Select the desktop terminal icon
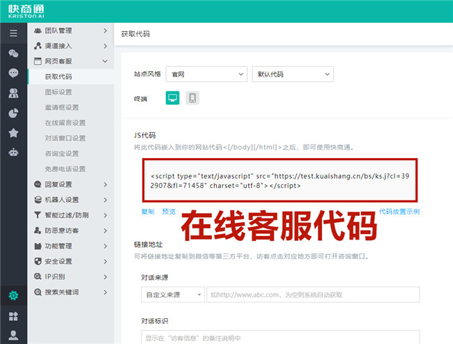The width and height of the screenshot is (453, 344). tap(172, 98)
